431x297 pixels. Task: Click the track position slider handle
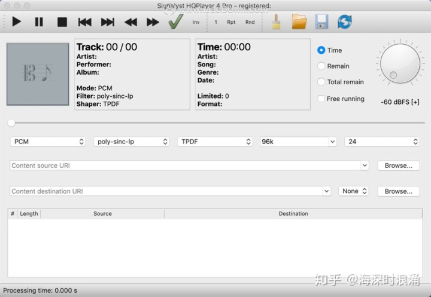(11, 123)
